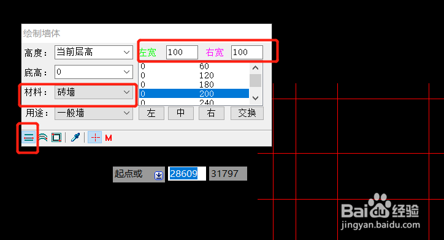Open the 用途 dropdown showing 一般墙
Image resolution: width=444 pixels, height=240 pixels.
(x=94, y=113)
